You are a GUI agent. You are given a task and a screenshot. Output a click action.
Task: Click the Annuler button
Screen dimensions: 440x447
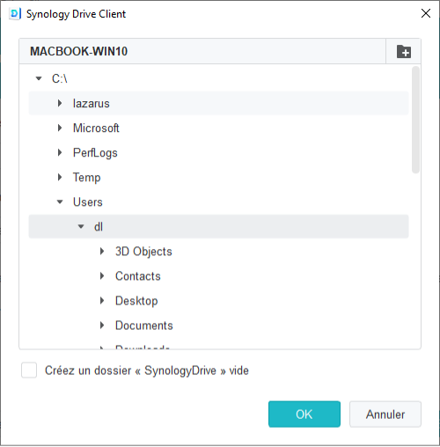(x=385, y=414)
